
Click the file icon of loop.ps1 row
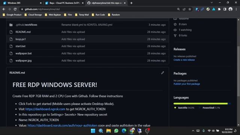click(x=11, y=39)
